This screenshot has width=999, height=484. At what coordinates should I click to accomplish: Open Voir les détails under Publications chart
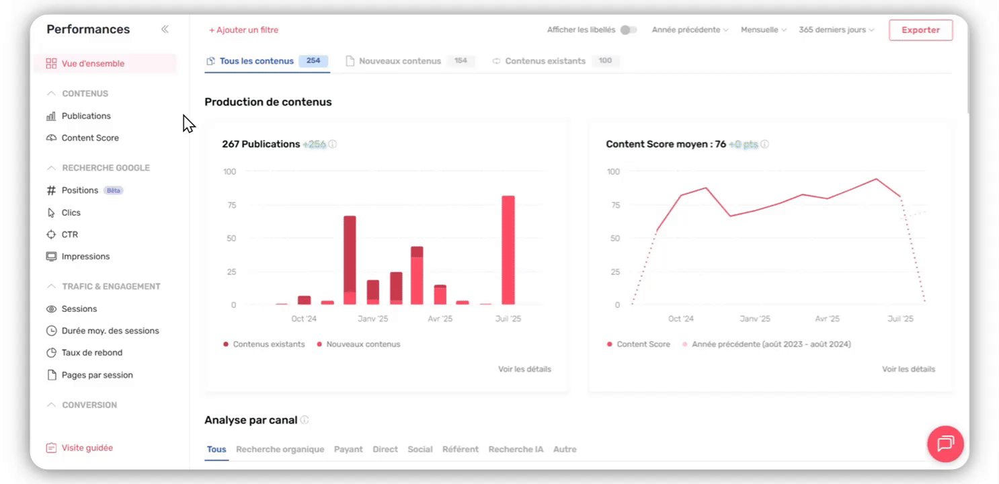pyautogui.click(x=524, y=369)
